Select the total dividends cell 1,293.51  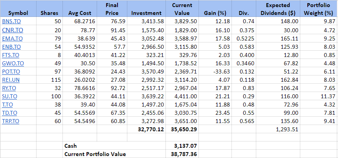pyautogui.click(x=278, y=130)
